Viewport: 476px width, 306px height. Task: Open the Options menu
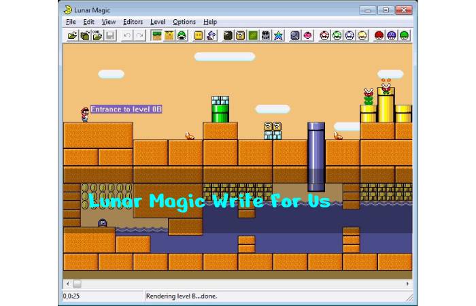pyautogui.click(x=184, y=22)
